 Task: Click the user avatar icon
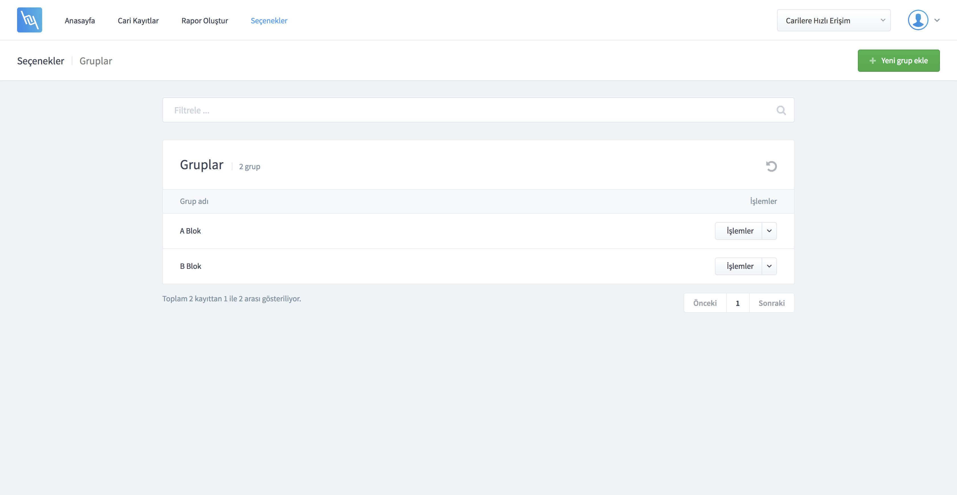coord(918,20)
